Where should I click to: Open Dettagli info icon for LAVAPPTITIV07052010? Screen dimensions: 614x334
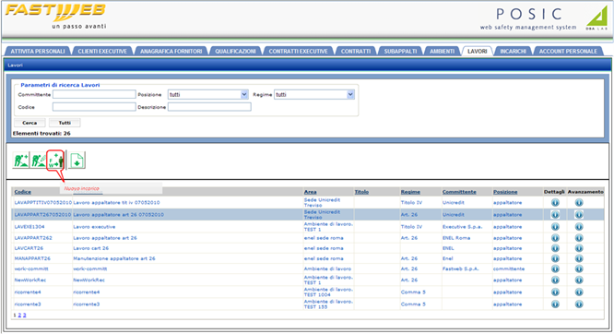[x=555, y=203]
